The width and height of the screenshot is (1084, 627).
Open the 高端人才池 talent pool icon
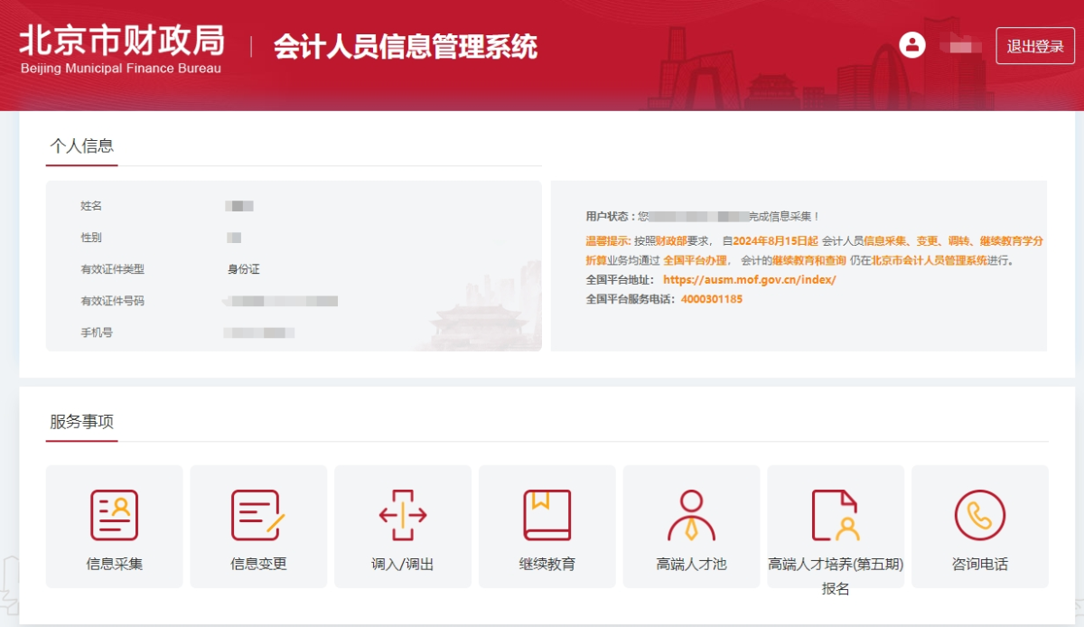pos(692,513)
